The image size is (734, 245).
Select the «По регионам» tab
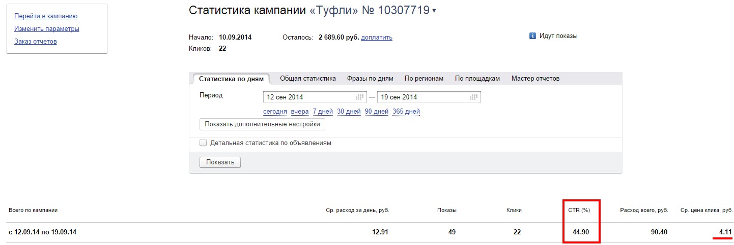(424, 79)
